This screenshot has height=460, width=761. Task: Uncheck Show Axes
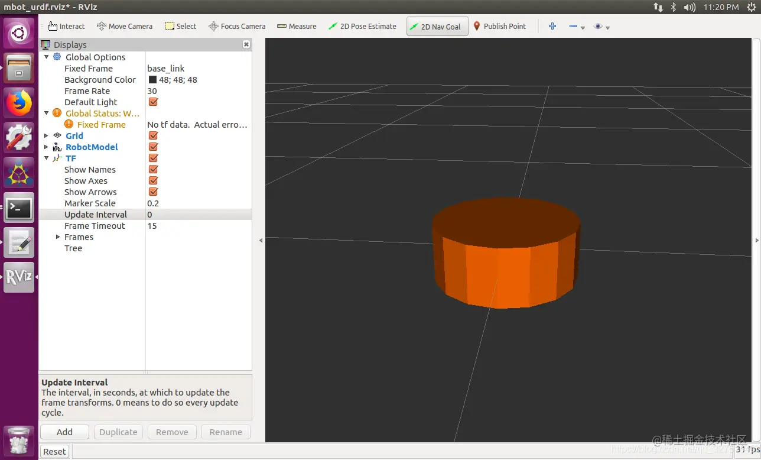point(153,180)
